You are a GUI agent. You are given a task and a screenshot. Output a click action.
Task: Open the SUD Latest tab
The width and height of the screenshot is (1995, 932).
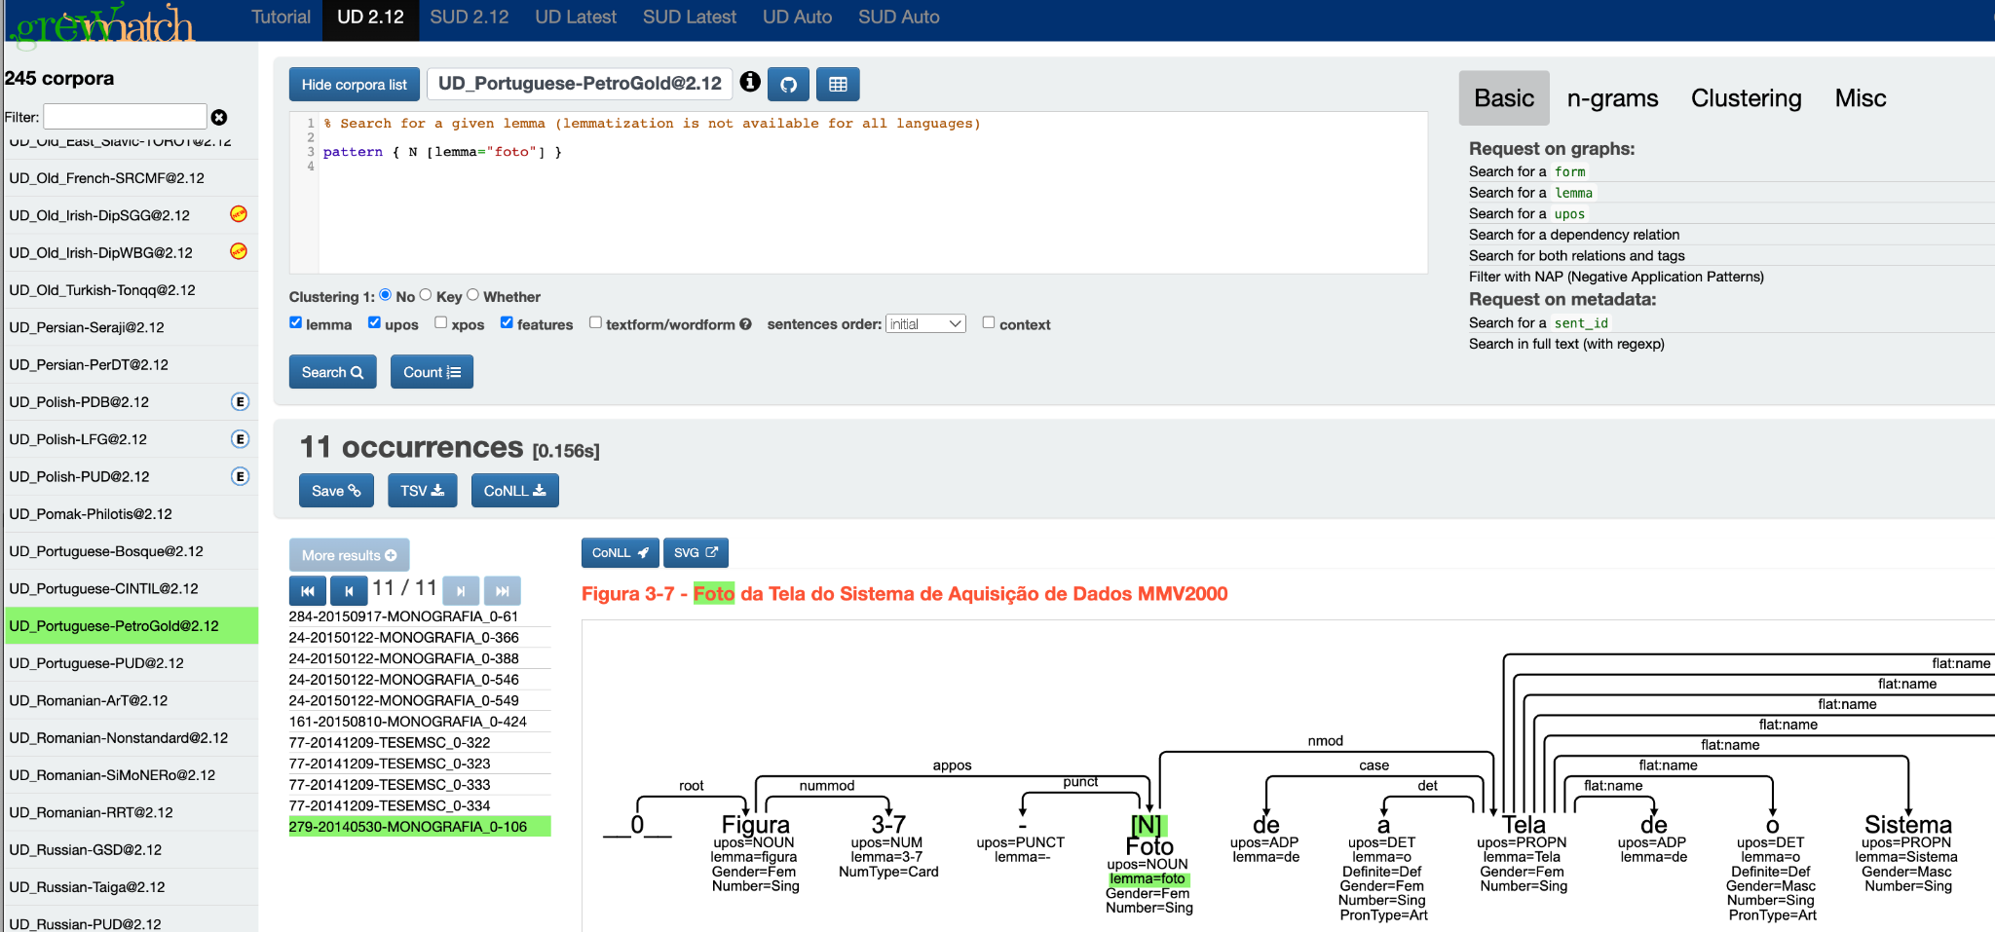point(689,18)
